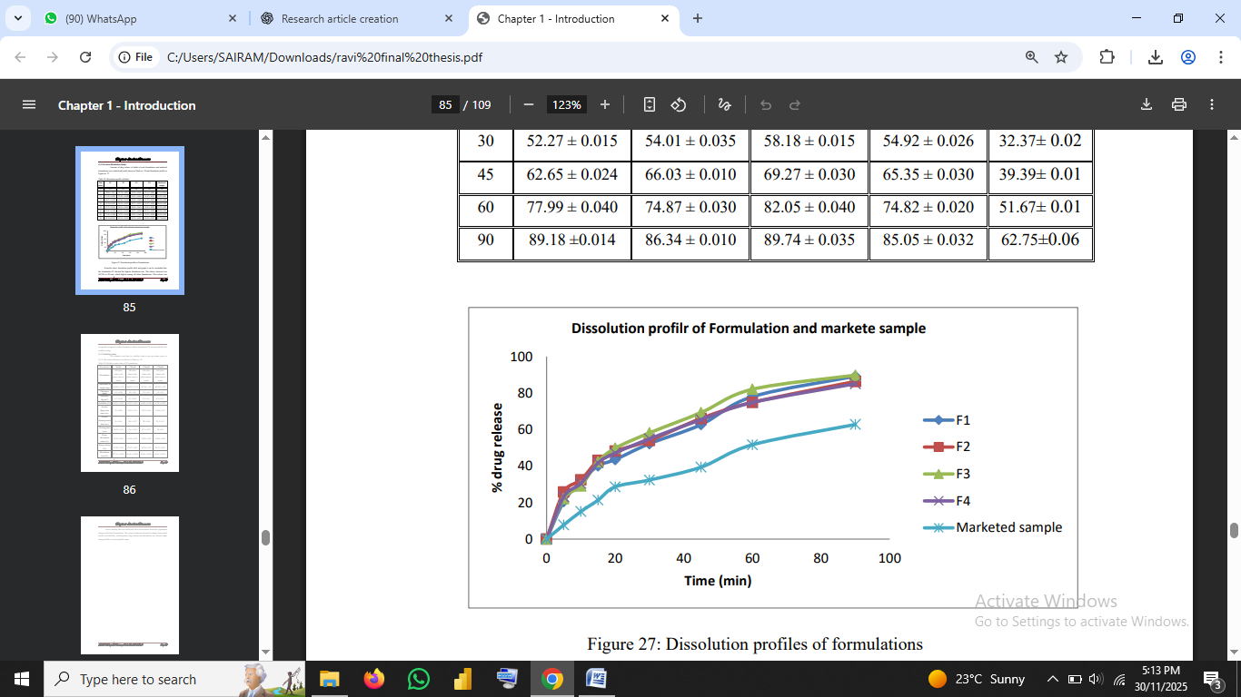Open the PDF viewer more actions menu

[x=1212, y=104]
